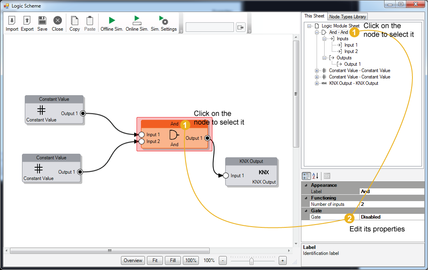Screen dimensions: 428x270
Task: Save the logic scheme
Action: pos(42,23)
